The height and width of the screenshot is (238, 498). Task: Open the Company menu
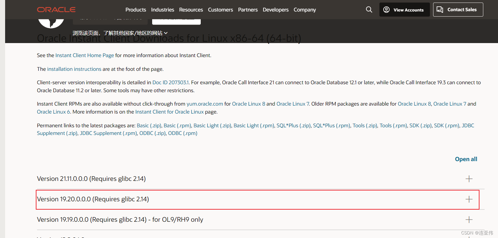(305, 10)
